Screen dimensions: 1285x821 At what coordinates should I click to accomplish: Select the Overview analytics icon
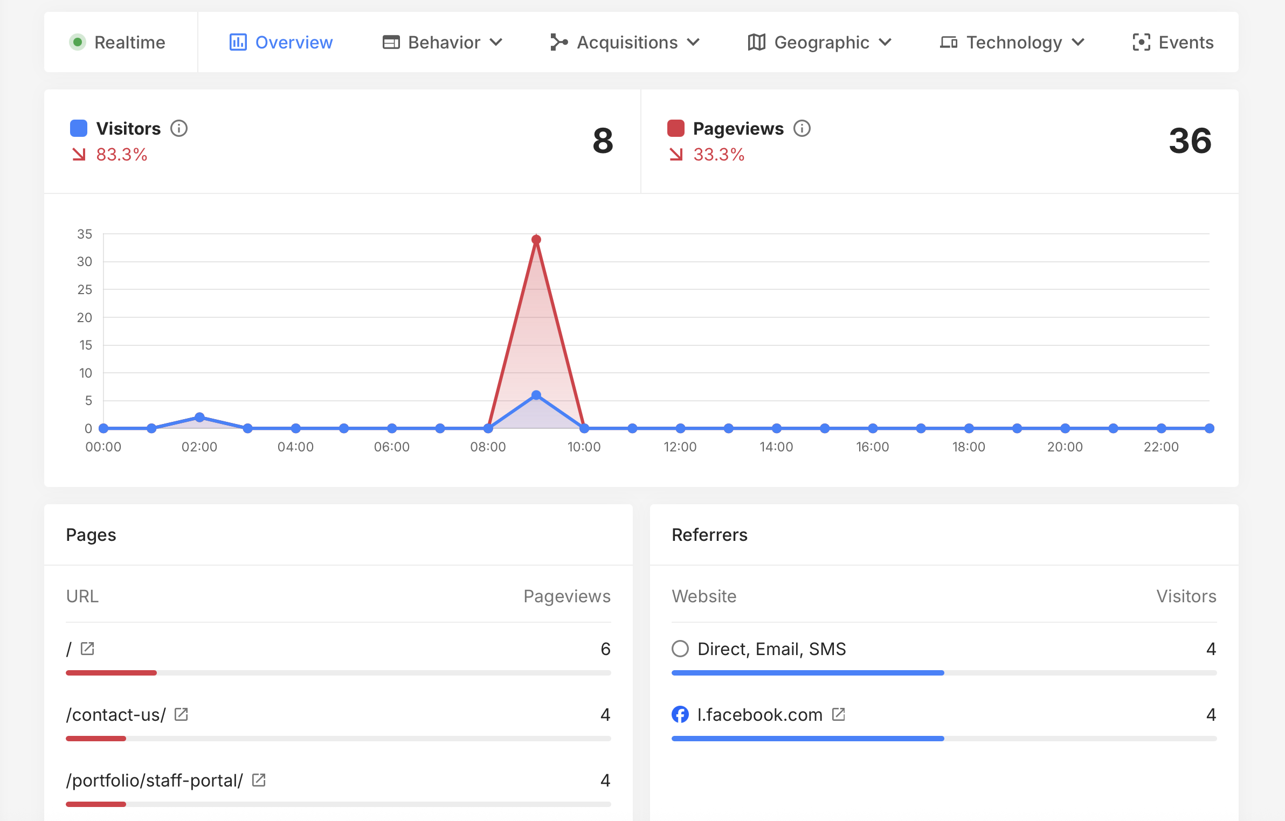[239, 42]
